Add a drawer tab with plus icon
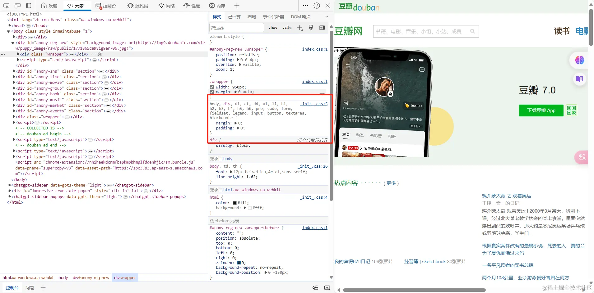This screenshot has height=293, width=594. click(43, 287)
